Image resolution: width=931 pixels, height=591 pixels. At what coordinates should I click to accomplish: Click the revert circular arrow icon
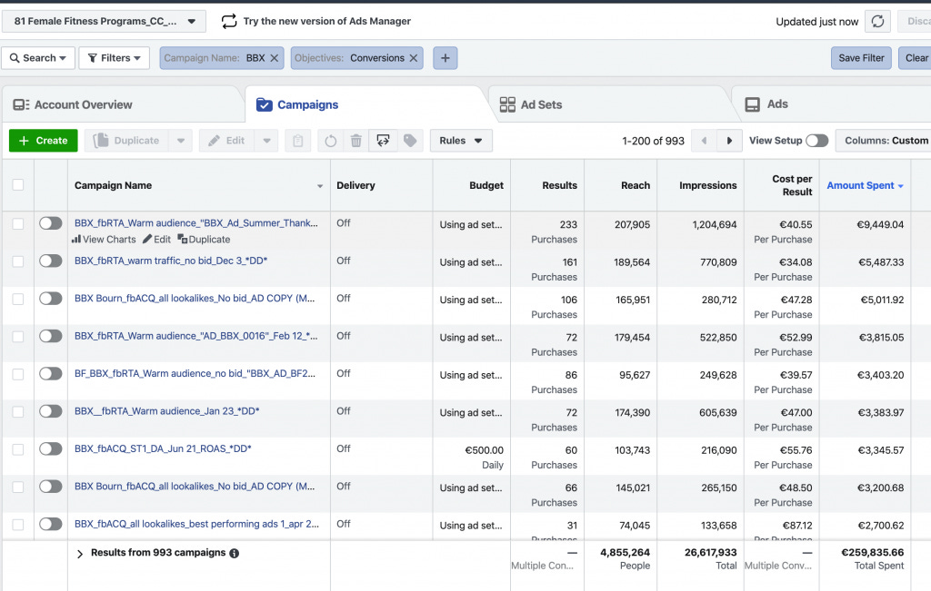[331, 141]
